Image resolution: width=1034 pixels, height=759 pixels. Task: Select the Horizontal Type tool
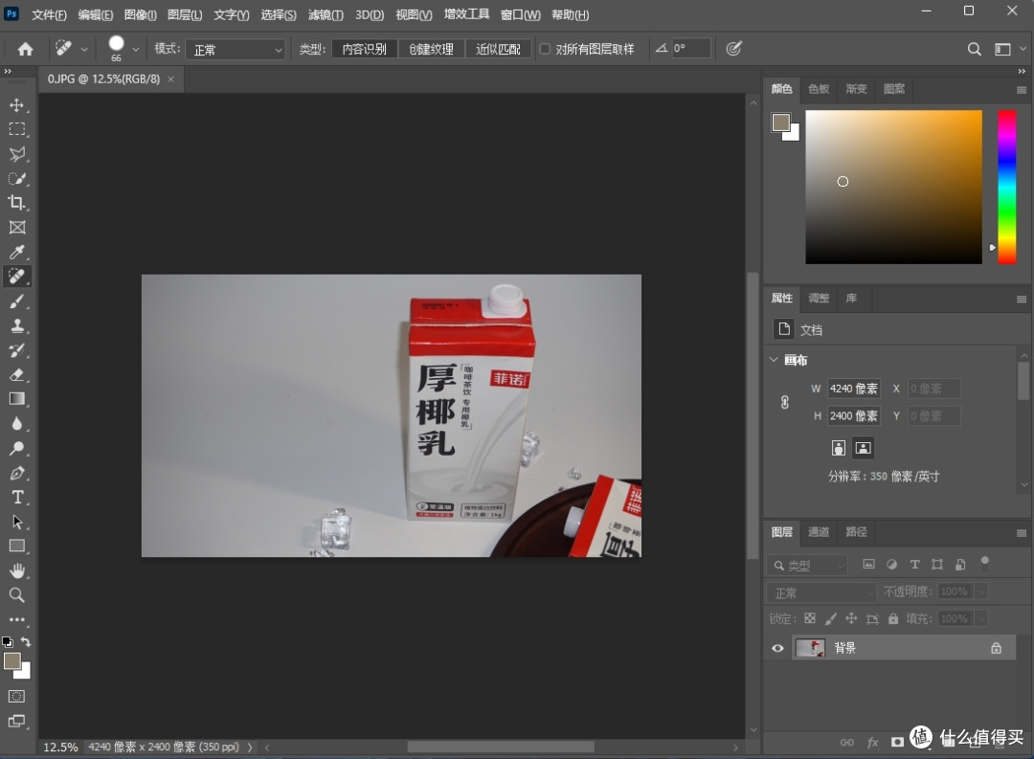point(17,497)
